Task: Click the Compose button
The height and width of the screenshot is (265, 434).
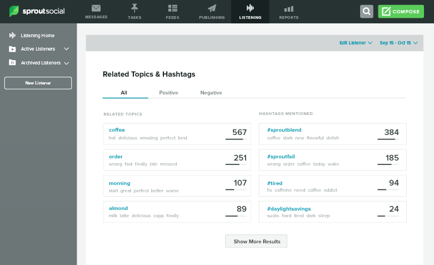Action: (x=401, y=11)
